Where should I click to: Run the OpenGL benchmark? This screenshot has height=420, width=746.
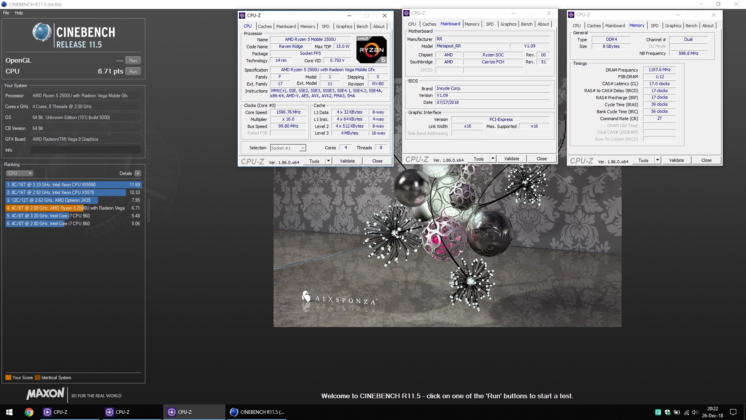(x=133, y=61)
